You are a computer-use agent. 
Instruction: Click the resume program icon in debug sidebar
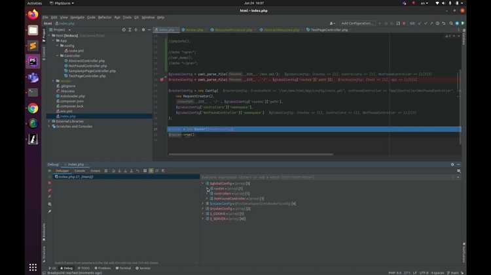tap(50, 171)
